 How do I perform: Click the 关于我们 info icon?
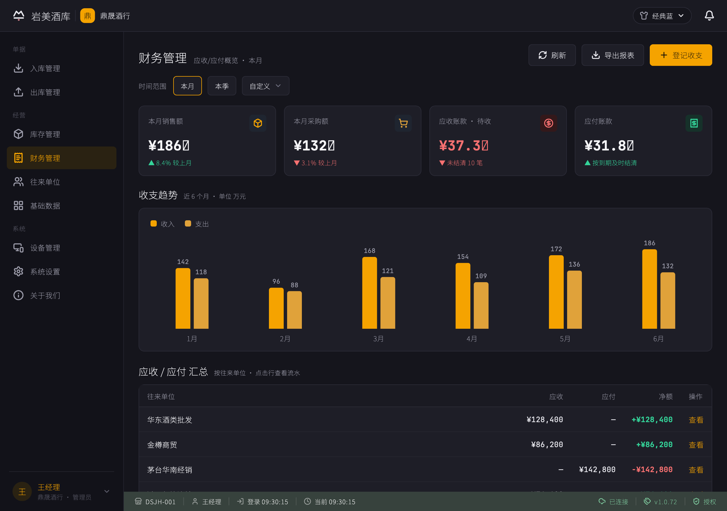point(18,295)
